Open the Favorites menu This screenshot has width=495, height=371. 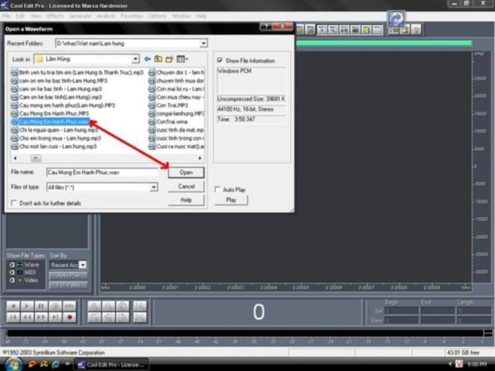(131, 16)
